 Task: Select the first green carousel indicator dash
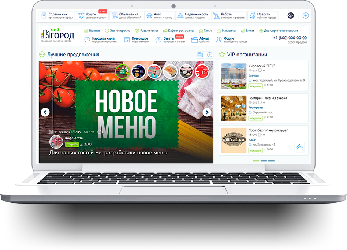click(256, 161)
